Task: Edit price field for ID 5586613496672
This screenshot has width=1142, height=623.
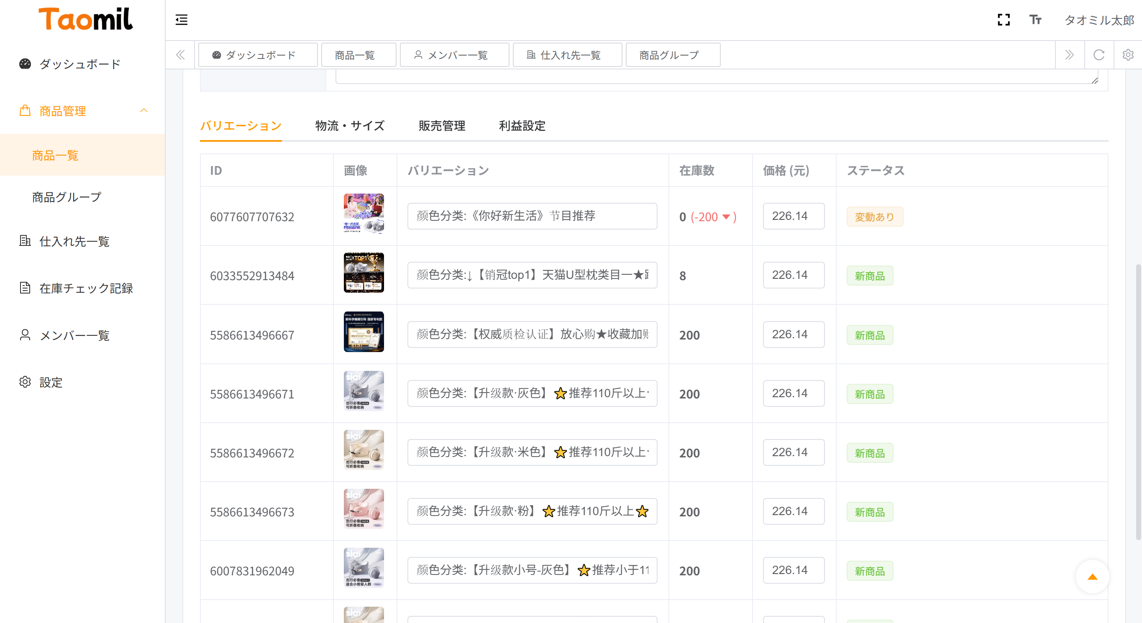Action: coord(794,452)
